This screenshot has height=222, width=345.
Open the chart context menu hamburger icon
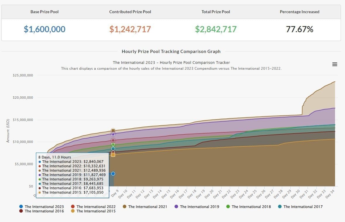pyautogui.click(x=335, y=64)
